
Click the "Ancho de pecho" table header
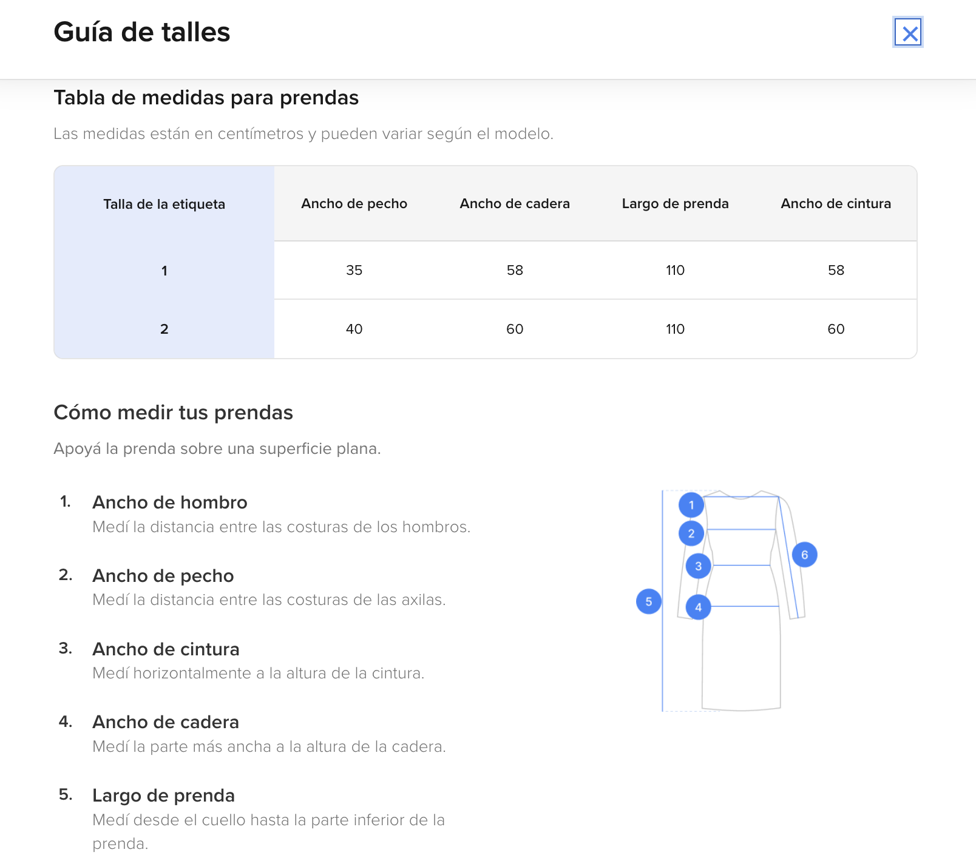[354, 204]
